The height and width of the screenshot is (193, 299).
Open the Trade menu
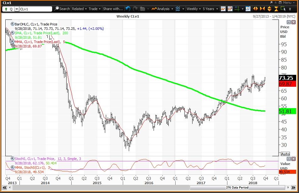(94, 9)
